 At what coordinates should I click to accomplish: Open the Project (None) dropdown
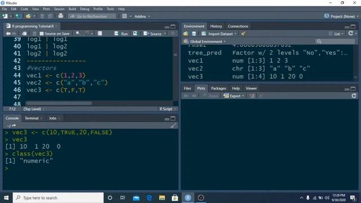(341, 16)
